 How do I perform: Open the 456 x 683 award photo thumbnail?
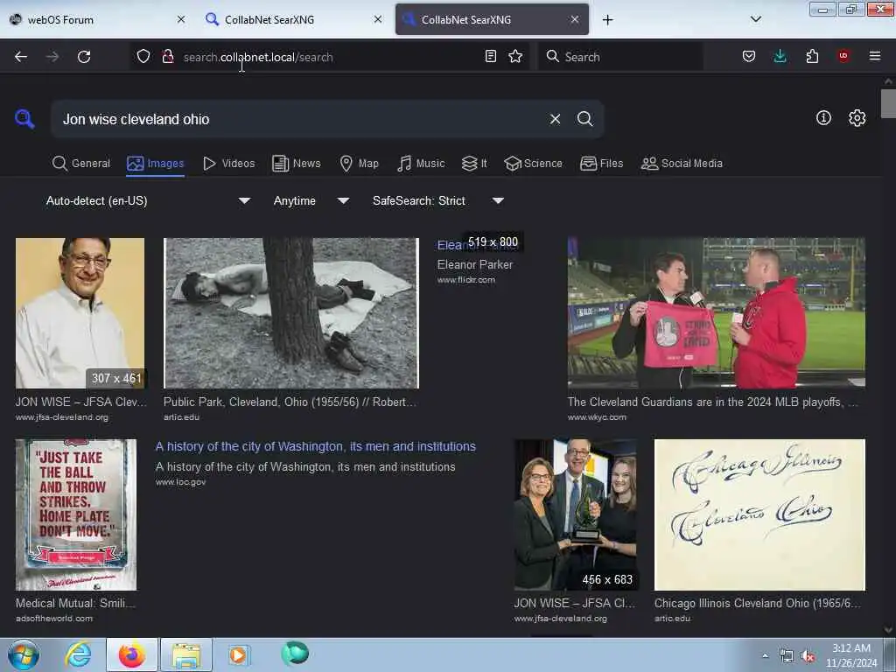(x=576, y=514)
